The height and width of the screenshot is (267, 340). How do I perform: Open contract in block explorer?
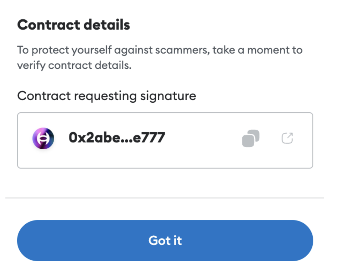(x=287, y=138)
